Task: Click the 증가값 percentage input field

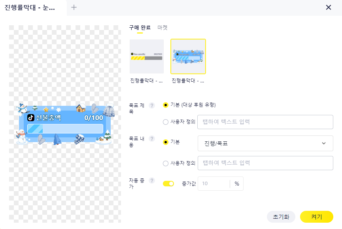Action: tap(214, 184)
